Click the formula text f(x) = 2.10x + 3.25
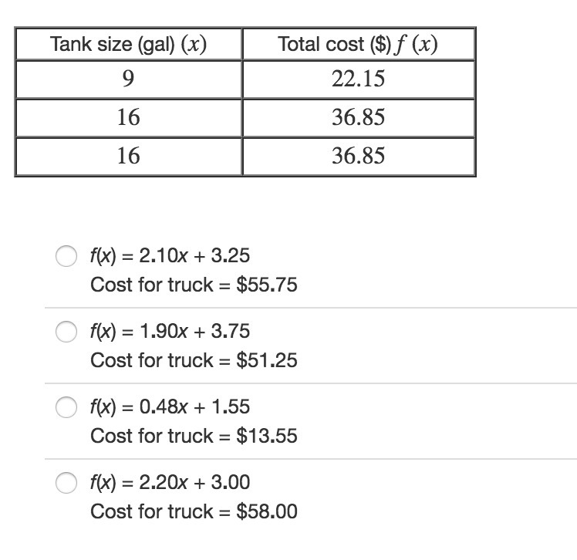 (x=170, y=255)
